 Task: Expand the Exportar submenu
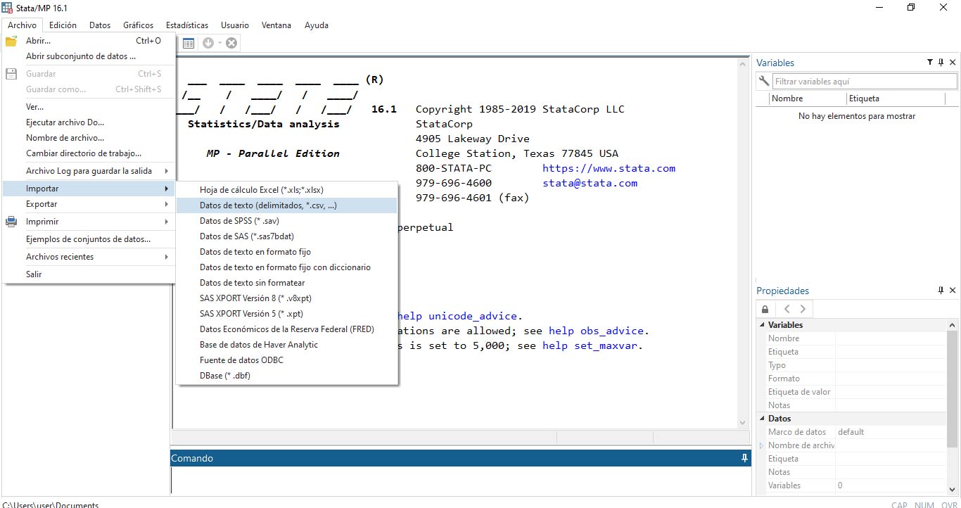(89, 204)
